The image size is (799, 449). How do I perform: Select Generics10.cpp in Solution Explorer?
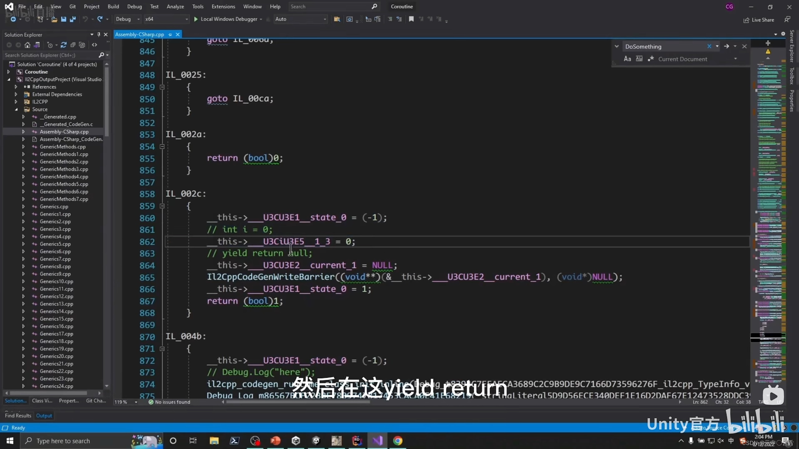pyautogui.click(x=56, y=282)
